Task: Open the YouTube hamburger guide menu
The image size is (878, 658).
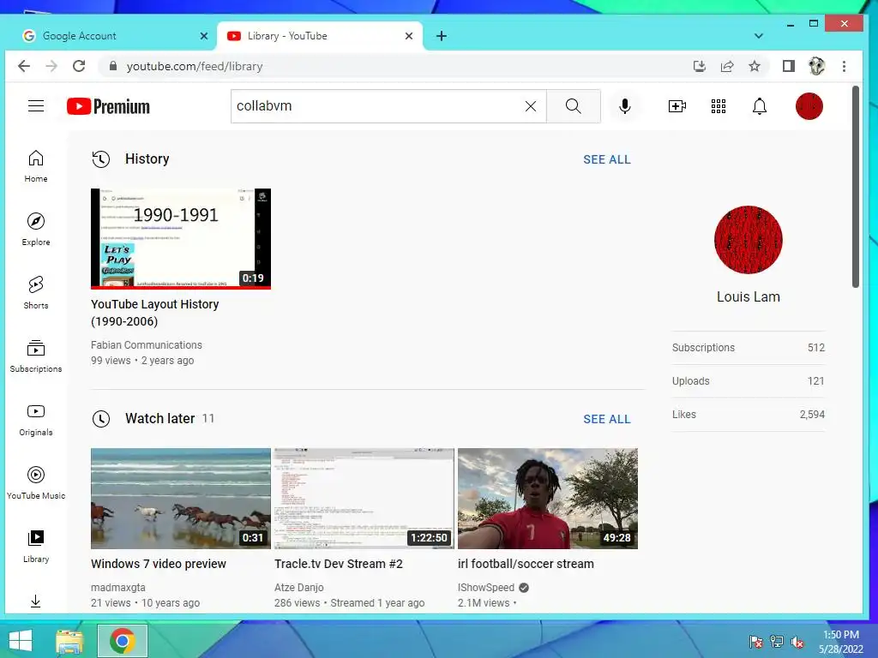Action: coord(36,105)
